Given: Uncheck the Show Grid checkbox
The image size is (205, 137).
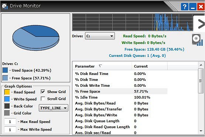Looking at the screenshot, I should click(x=43, y=92).
